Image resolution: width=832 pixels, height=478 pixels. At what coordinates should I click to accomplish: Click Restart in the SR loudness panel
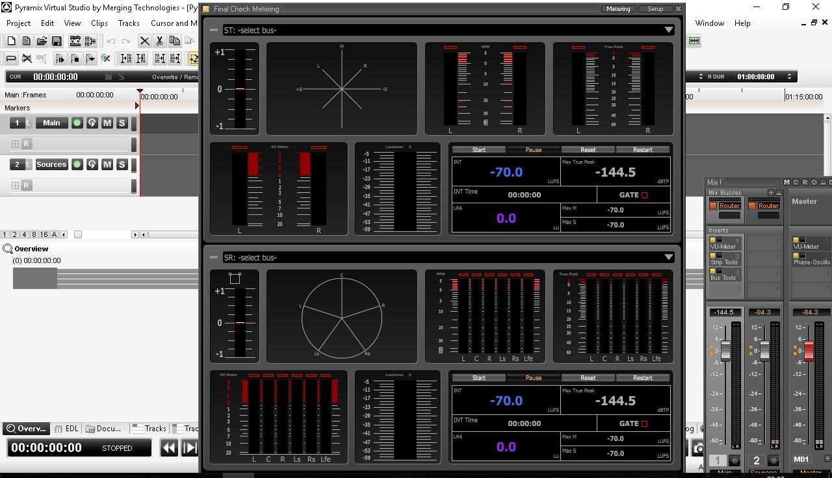pos(643,377)
